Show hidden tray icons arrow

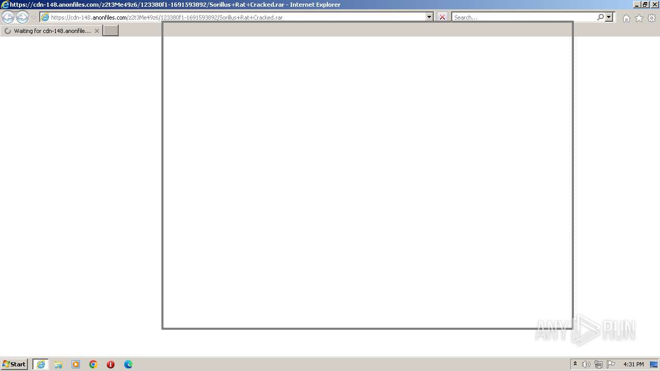click(x=575, y=364)
